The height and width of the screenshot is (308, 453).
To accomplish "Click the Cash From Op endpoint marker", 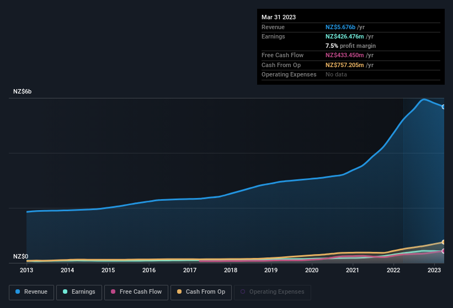I will coord(444,242).
